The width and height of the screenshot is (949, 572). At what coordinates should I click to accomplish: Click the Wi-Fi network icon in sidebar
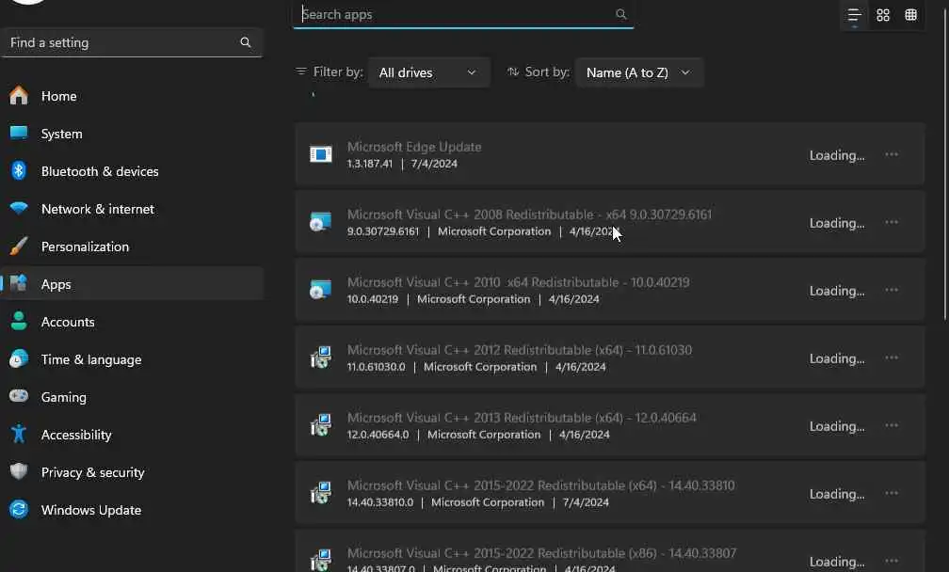[19, 209]
